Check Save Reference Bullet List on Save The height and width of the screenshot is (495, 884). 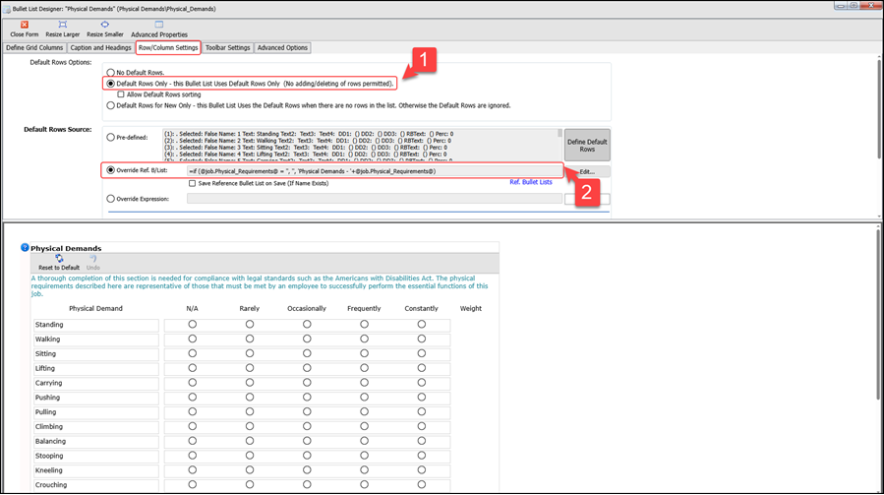193,183
